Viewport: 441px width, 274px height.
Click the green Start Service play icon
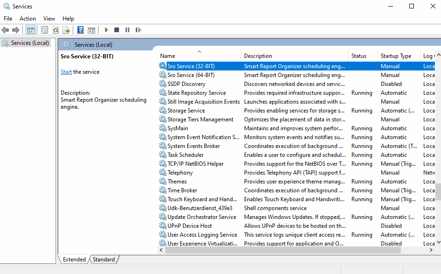(106, 30)
